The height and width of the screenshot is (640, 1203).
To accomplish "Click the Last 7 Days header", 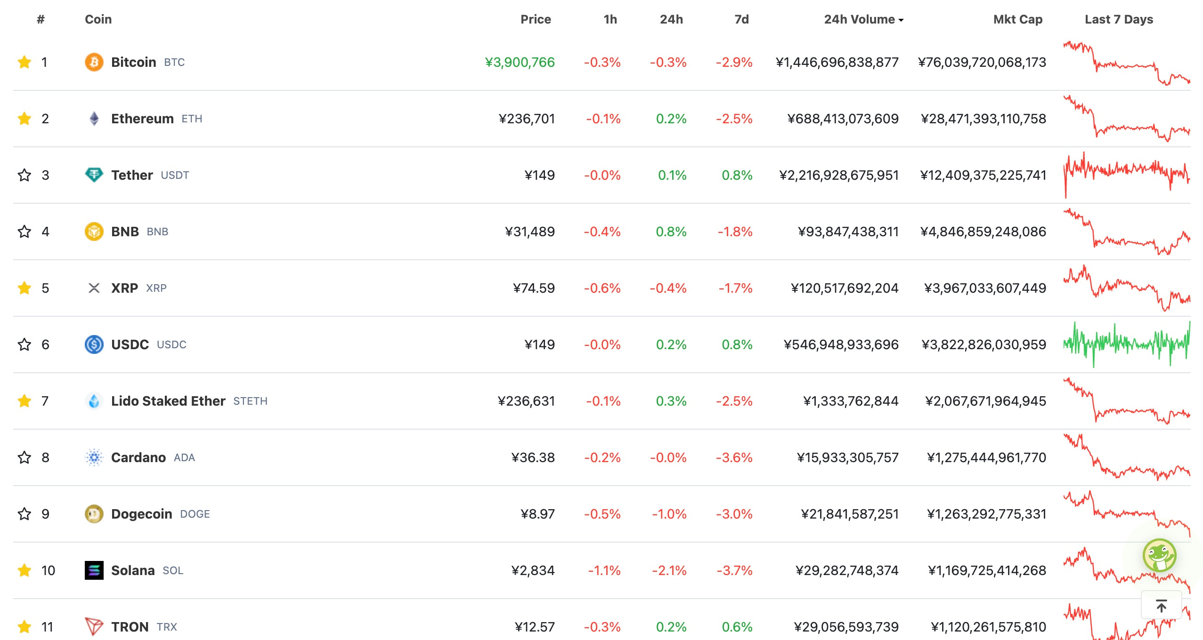I will (1119, 19).
